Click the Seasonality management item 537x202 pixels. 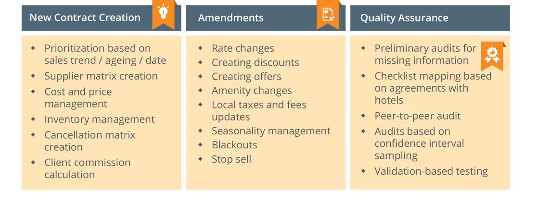pos(271,131)
